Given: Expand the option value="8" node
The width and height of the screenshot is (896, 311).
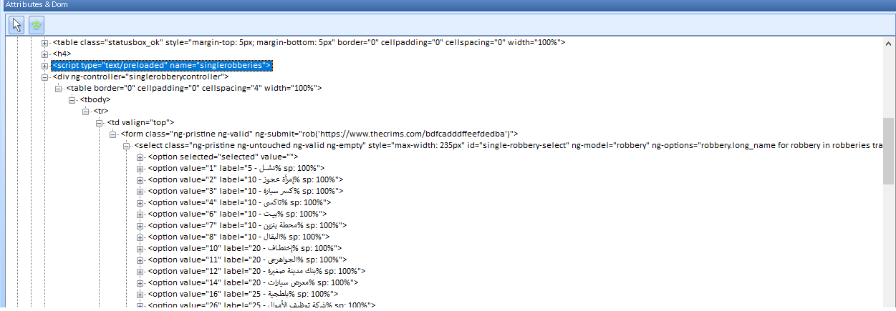Looking at the screenshot, I should click(140, 237).
